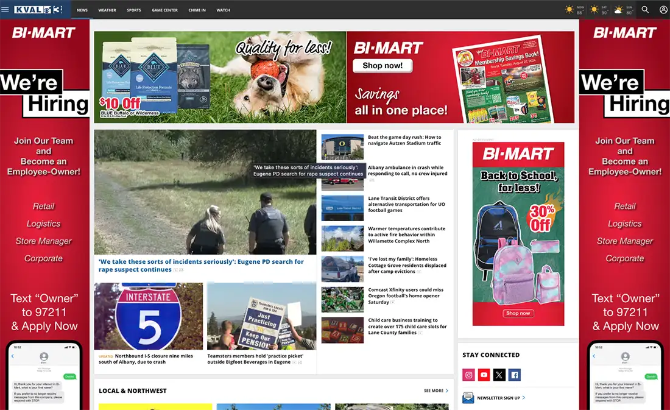Click the NEWSLETTER SIGN UP link

(501, 398)
